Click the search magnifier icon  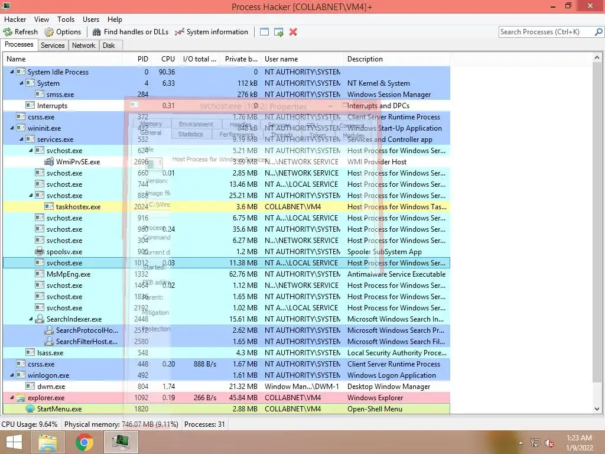coord(598,32)
